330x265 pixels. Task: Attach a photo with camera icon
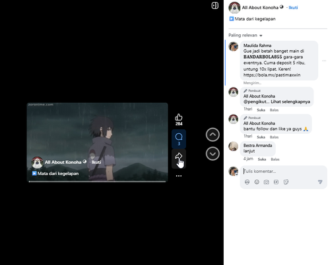pyautogui.click(x=267, y=182)
